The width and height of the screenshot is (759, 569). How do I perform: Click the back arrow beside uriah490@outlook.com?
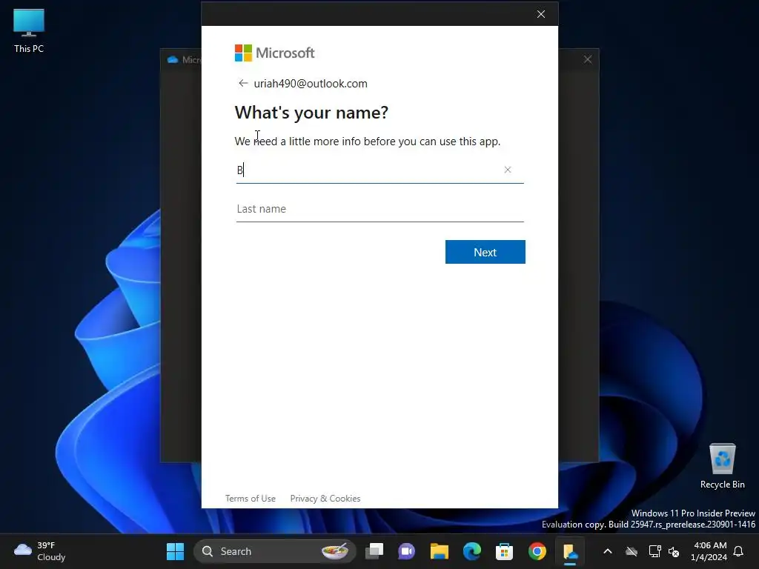point(243,83)
